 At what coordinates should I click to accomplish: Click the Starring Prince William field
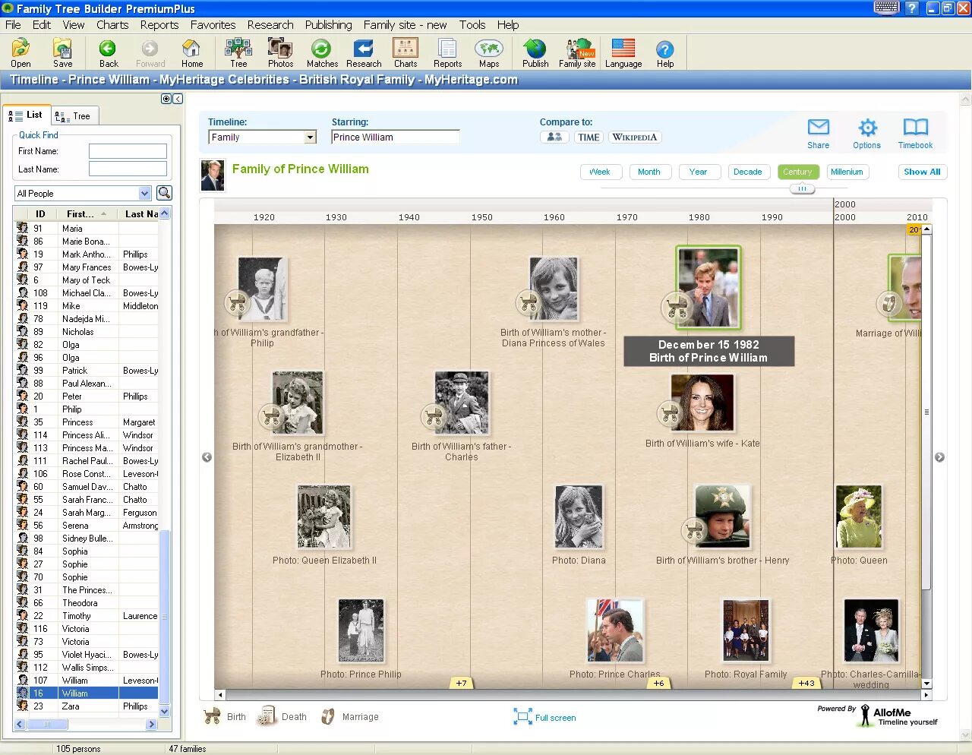coord(396,137)
